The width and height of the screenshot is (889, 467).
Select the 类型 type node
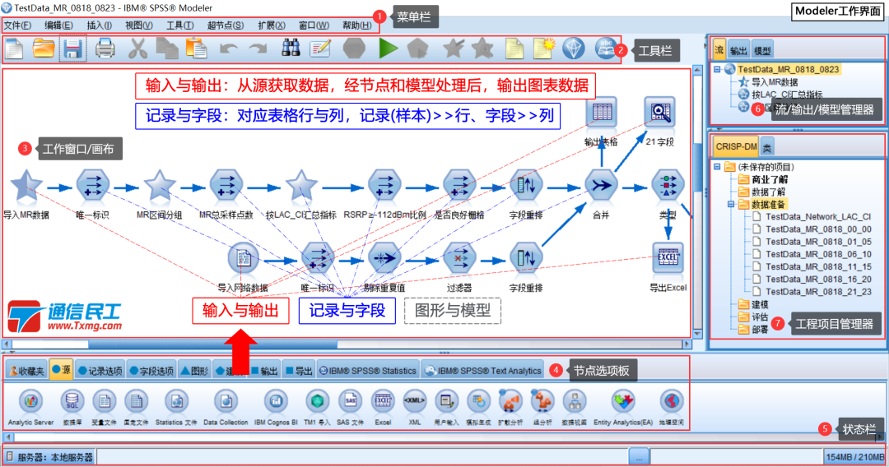pyautogui.click(x=668, y=186)
